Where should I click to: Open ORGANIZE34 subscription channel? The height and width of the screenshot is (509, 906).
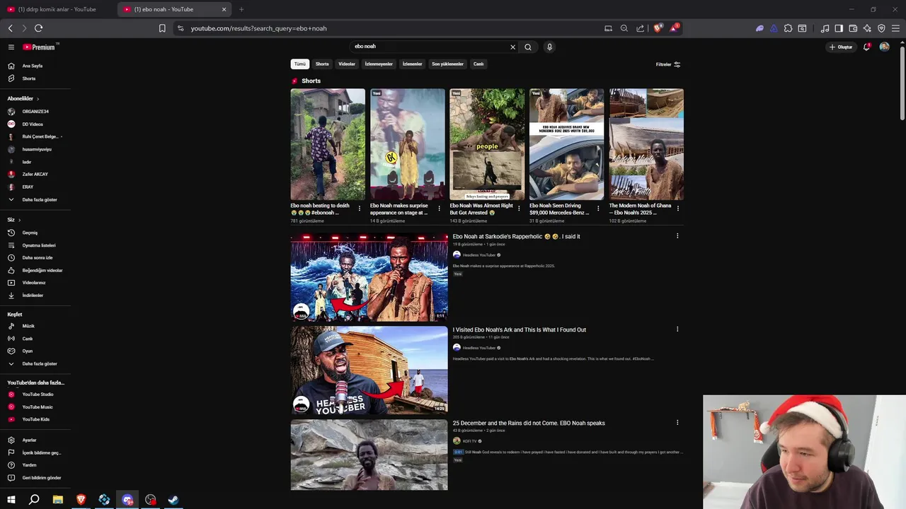coord(35,112)
